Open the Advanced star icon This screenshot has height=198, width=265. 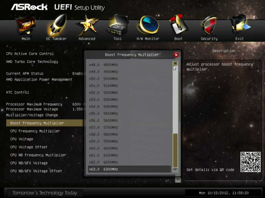[x=87, y=25]
